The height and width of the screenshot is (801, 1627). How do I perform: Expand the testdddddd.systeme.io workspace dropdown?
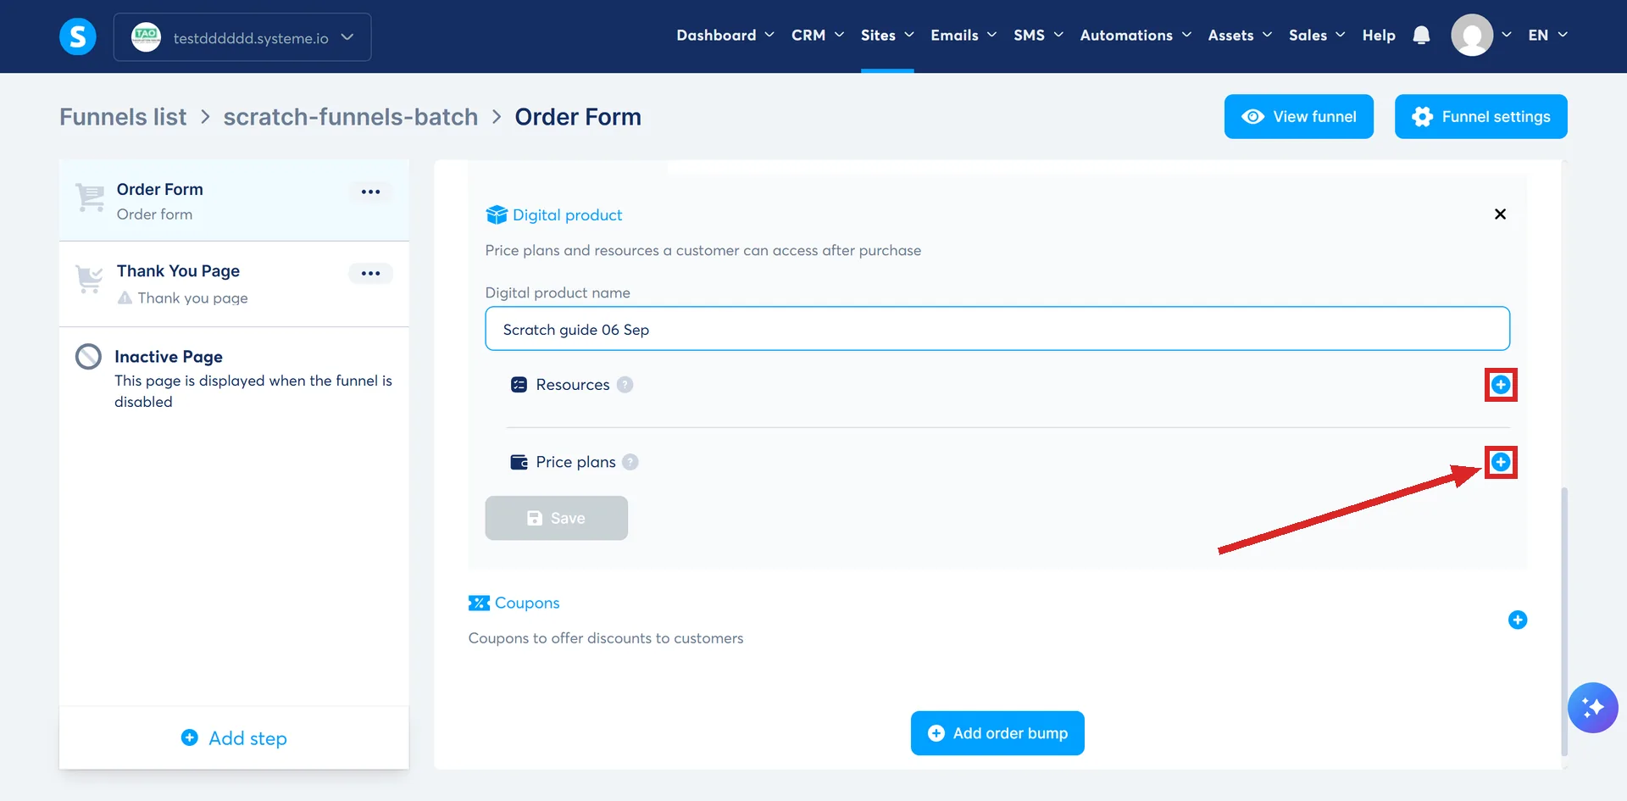click(242, 37)
